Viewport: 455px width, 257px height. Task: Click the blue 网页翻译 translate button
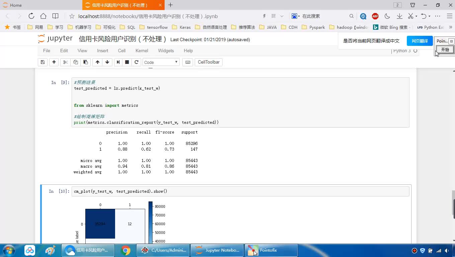pos(420,41)
